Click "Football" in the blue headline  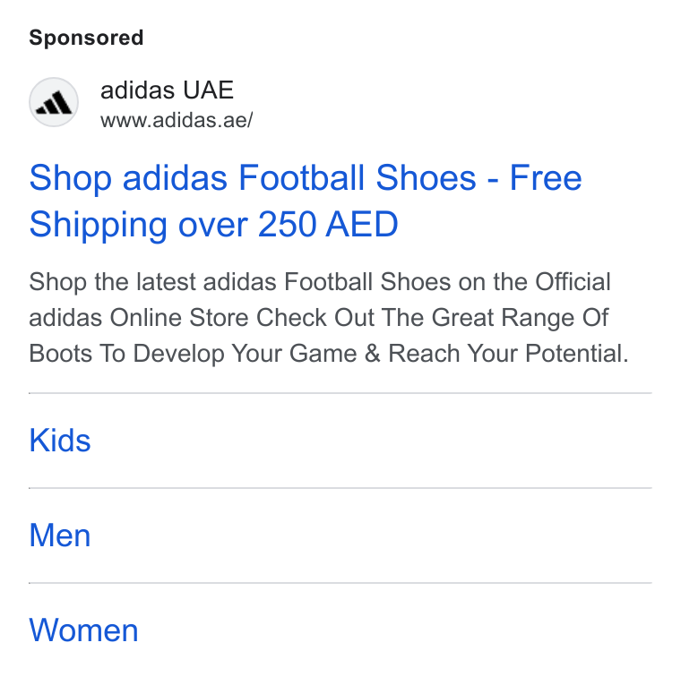point(301,177)
